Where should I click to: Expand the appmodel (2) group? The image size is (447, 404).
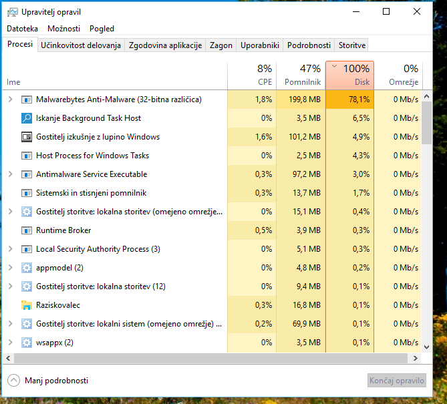(x=11, y=268)
